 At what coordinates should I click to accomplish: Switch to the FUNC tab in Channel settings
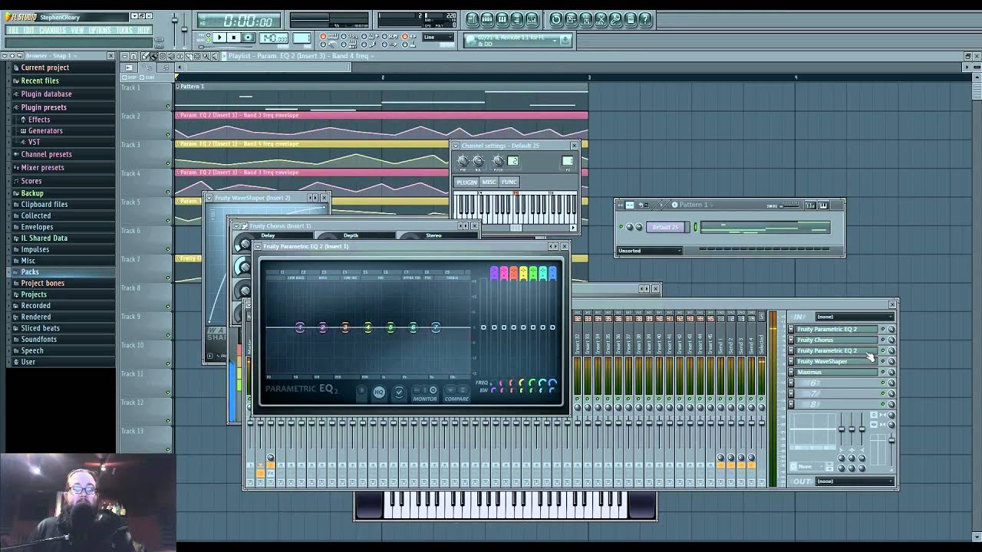[509, 182]
